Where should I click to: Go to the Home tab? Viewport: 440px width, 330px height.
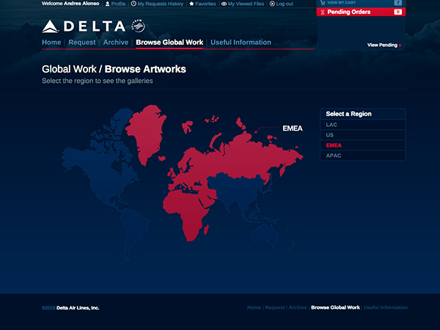[51, 43]
